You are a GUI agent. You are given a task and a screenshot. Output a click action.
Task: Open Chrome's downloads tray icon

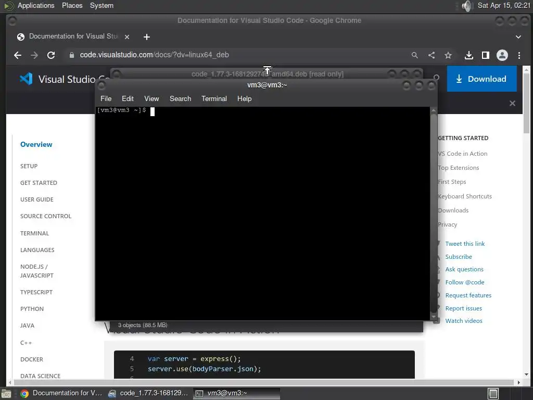pos(469,55)
